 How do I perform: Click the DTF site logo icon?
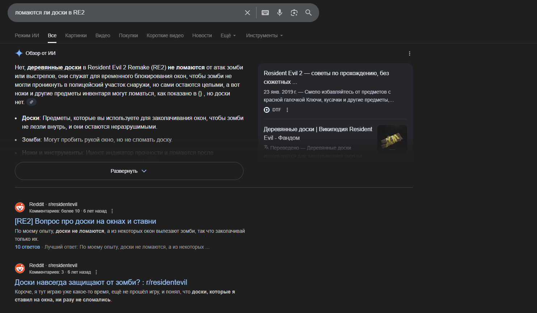click(267, 110)
